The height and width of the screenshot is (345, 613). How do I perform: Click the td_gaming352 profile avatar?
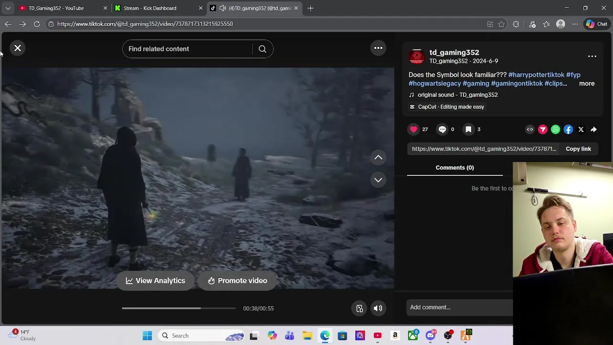(417, 57)
